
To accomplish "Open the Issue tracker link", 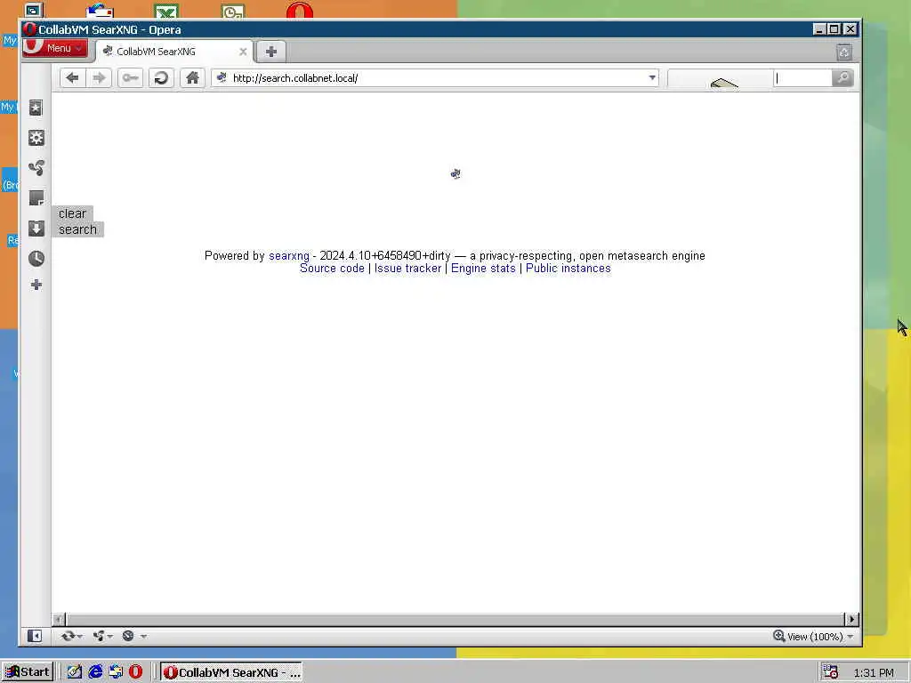I will [x=407, y=269].
